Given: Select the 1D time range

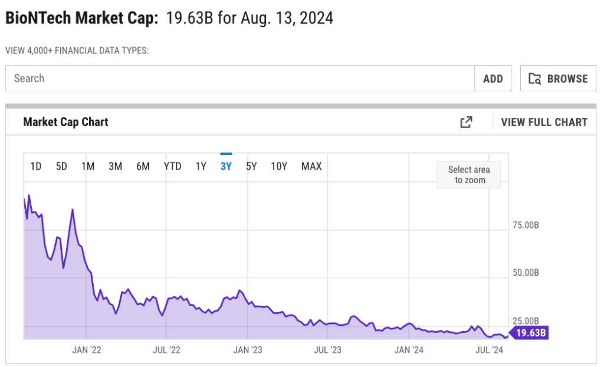Looking at the screenshot, I should (x=35, y=166).
